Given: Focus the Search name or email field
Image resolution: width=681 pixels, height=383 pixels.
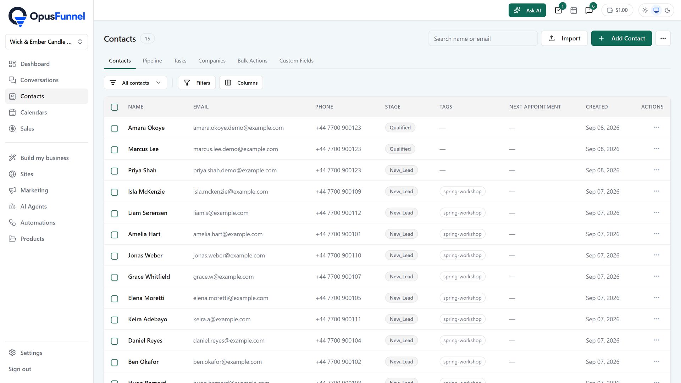Looking at the screenshot, I should tap(483, 39).
